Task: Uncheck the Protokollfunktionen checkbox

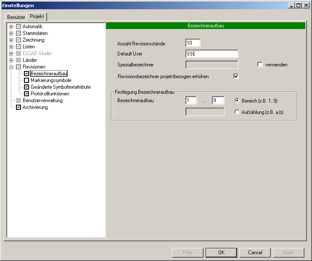Action: [26, 94]
